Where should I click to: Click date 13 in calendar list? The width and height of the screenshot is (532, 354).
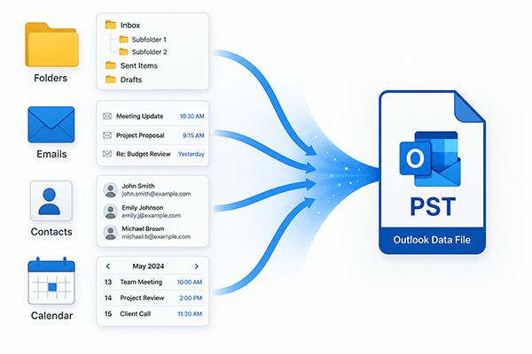coord(108,282)
